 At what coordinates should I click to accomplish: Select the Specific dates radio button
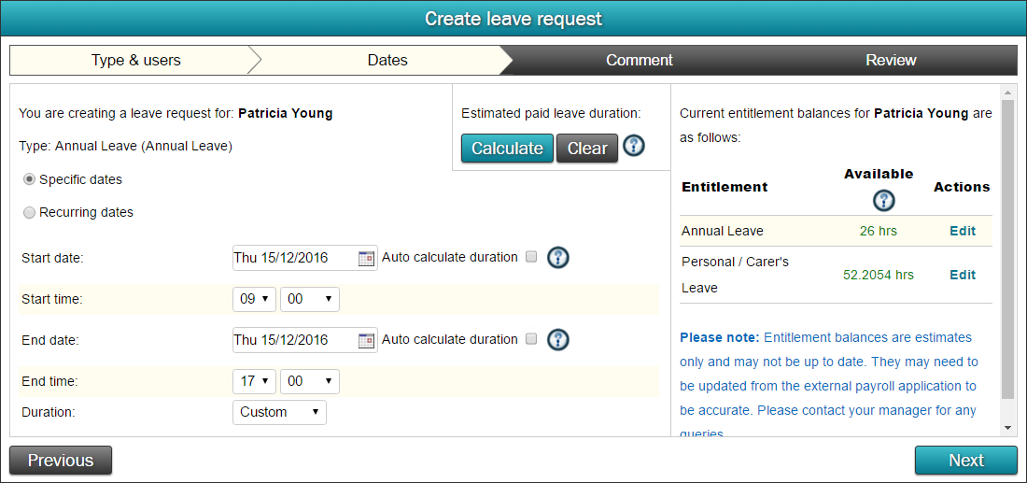(x=29, y=179)
